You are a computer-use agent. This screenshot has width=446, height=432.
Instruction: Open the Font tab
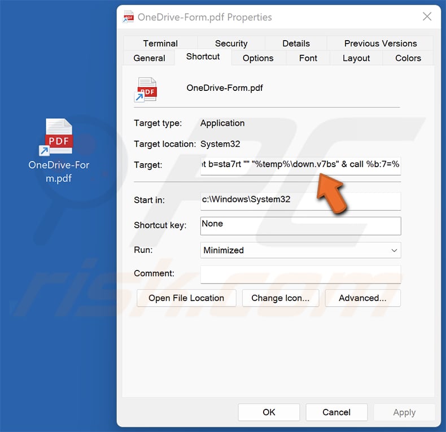308,58
